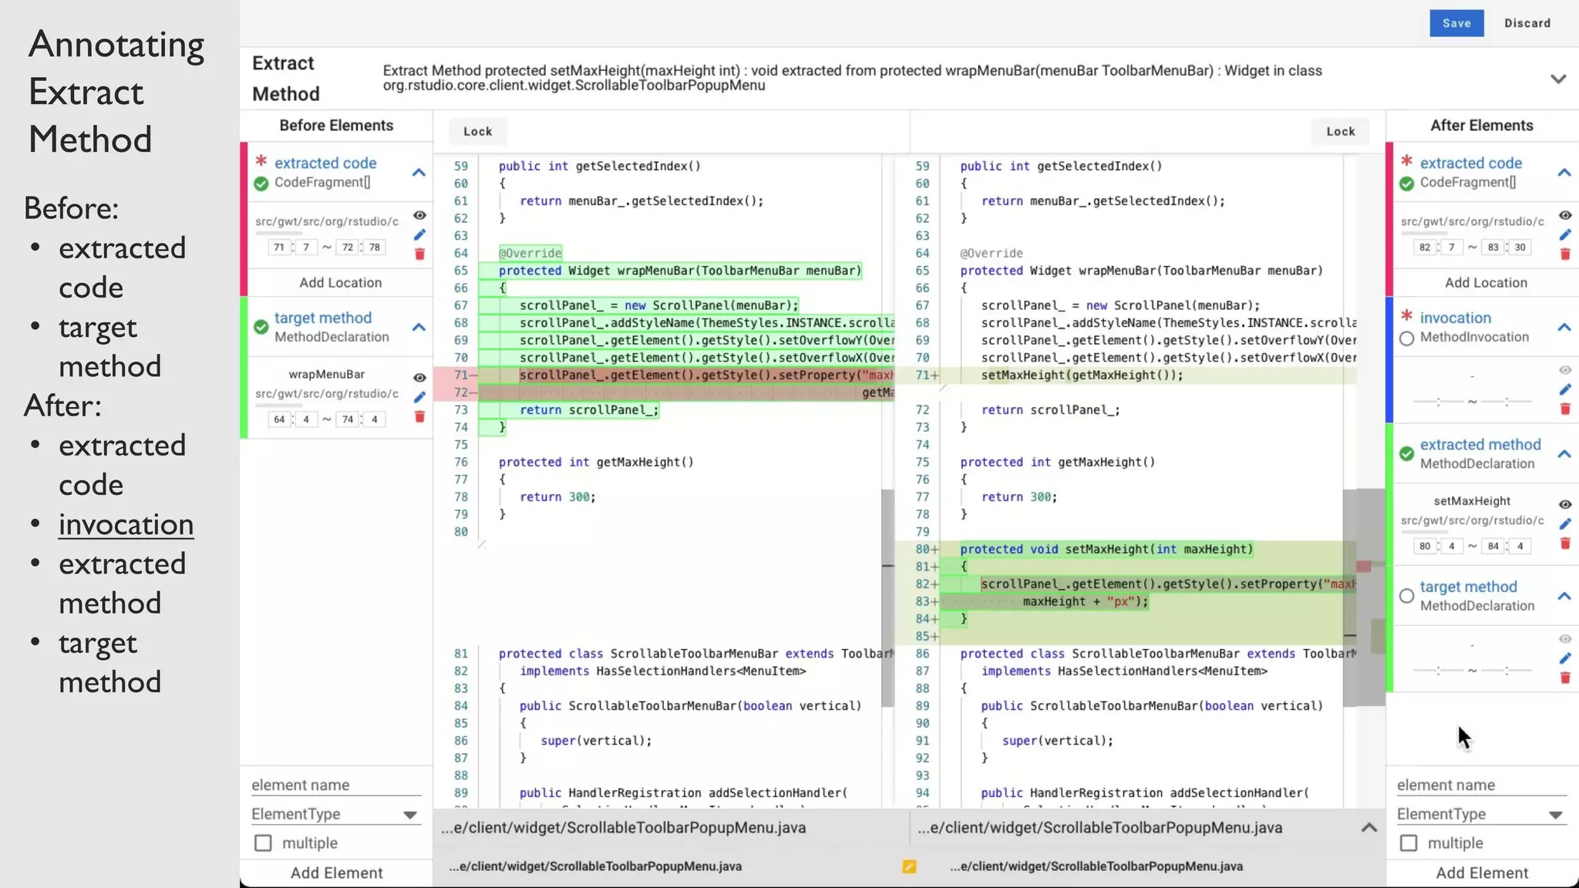The height and width of the screenshot is (888, 1579).
Task: Collapse After extracted code element
Action: click(x=1564, y=173)
